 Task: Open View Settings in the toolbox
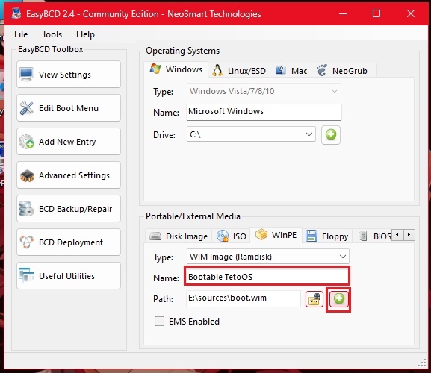(x=69, y=75)
